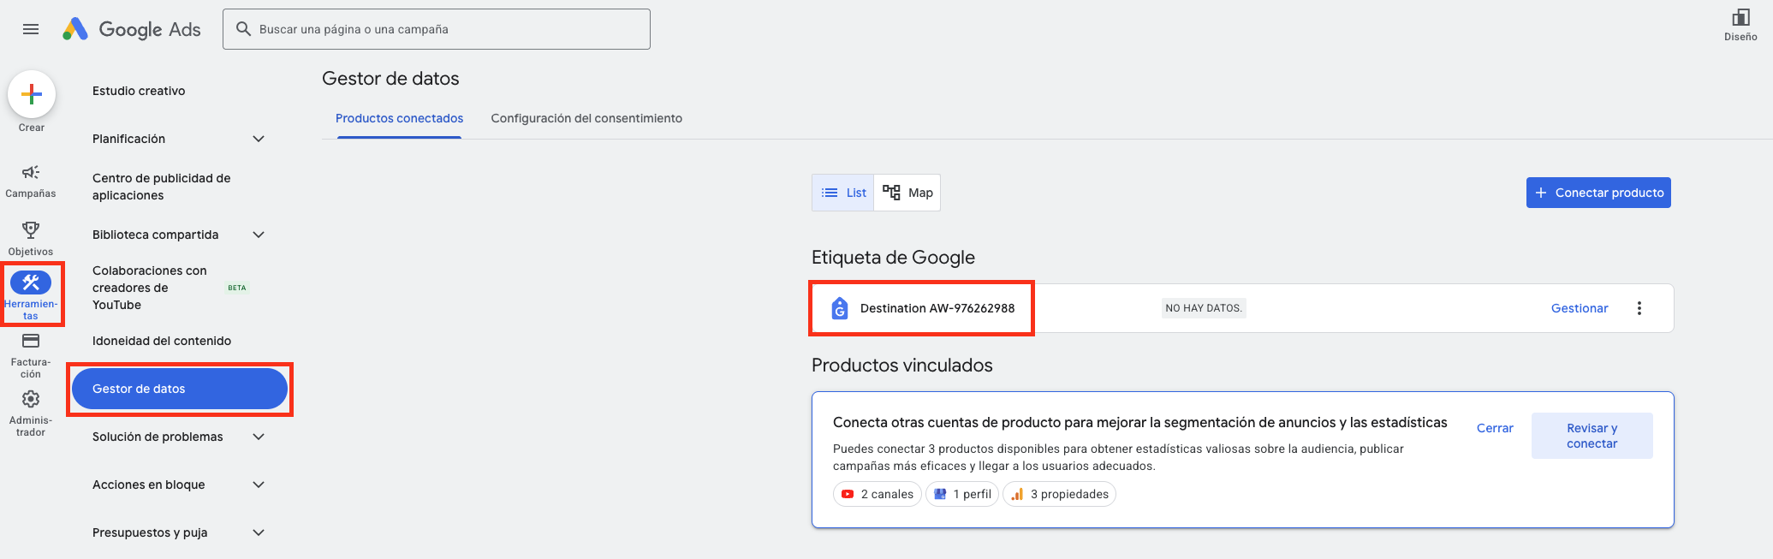This screenshot has height=559, width=1773.
Task: Focus the campaign search field
Action: (437, 29)
